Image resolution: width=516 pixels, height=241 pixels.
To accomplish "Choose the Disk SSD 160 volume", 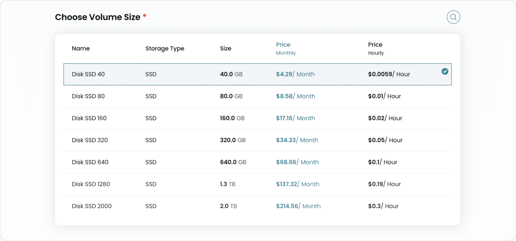I will click(89, 118).
